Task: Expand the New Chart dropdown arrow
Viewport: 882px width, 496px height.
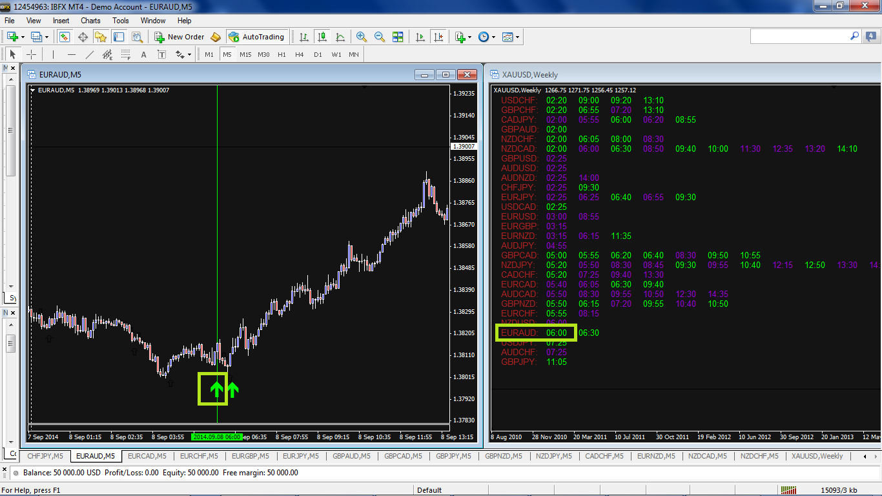Action: [24, 37]
